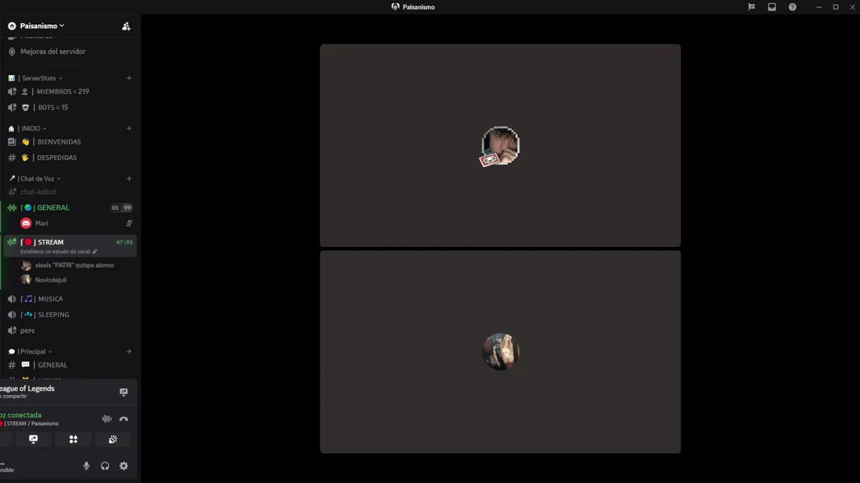Open the soundboard button
Screen dimensions: 860x483
(113, 439)
